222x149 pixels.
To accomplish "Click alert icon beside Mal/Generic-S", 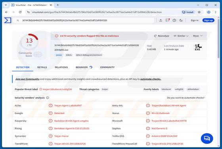I will click(x=148, y=128).
